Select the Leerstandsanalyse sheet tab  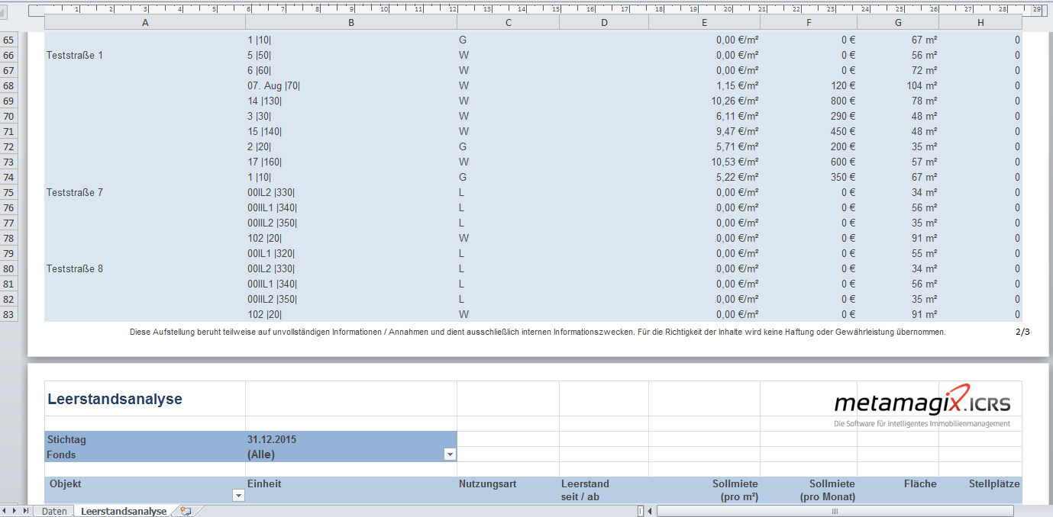coord(124,511)
